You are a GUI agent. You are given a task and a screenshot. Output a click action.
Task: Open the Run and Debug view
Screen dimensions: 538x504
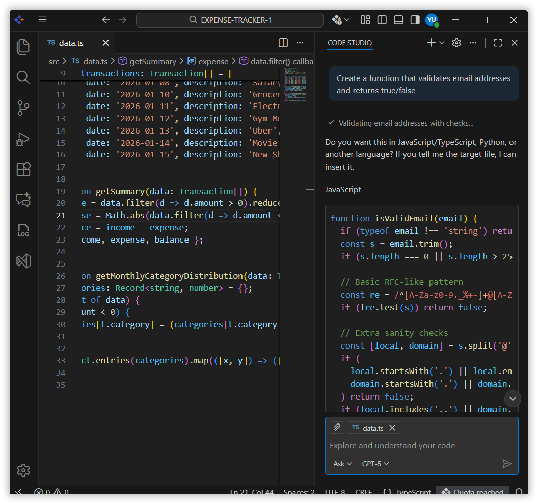coord(23,139)
